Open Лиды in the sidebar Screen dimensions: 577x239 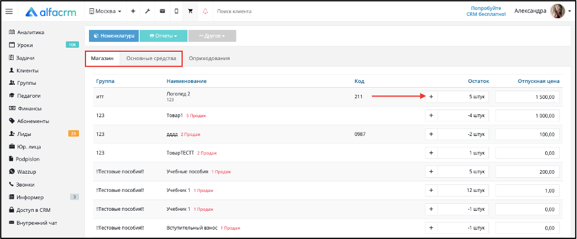(x=20, y=134)
